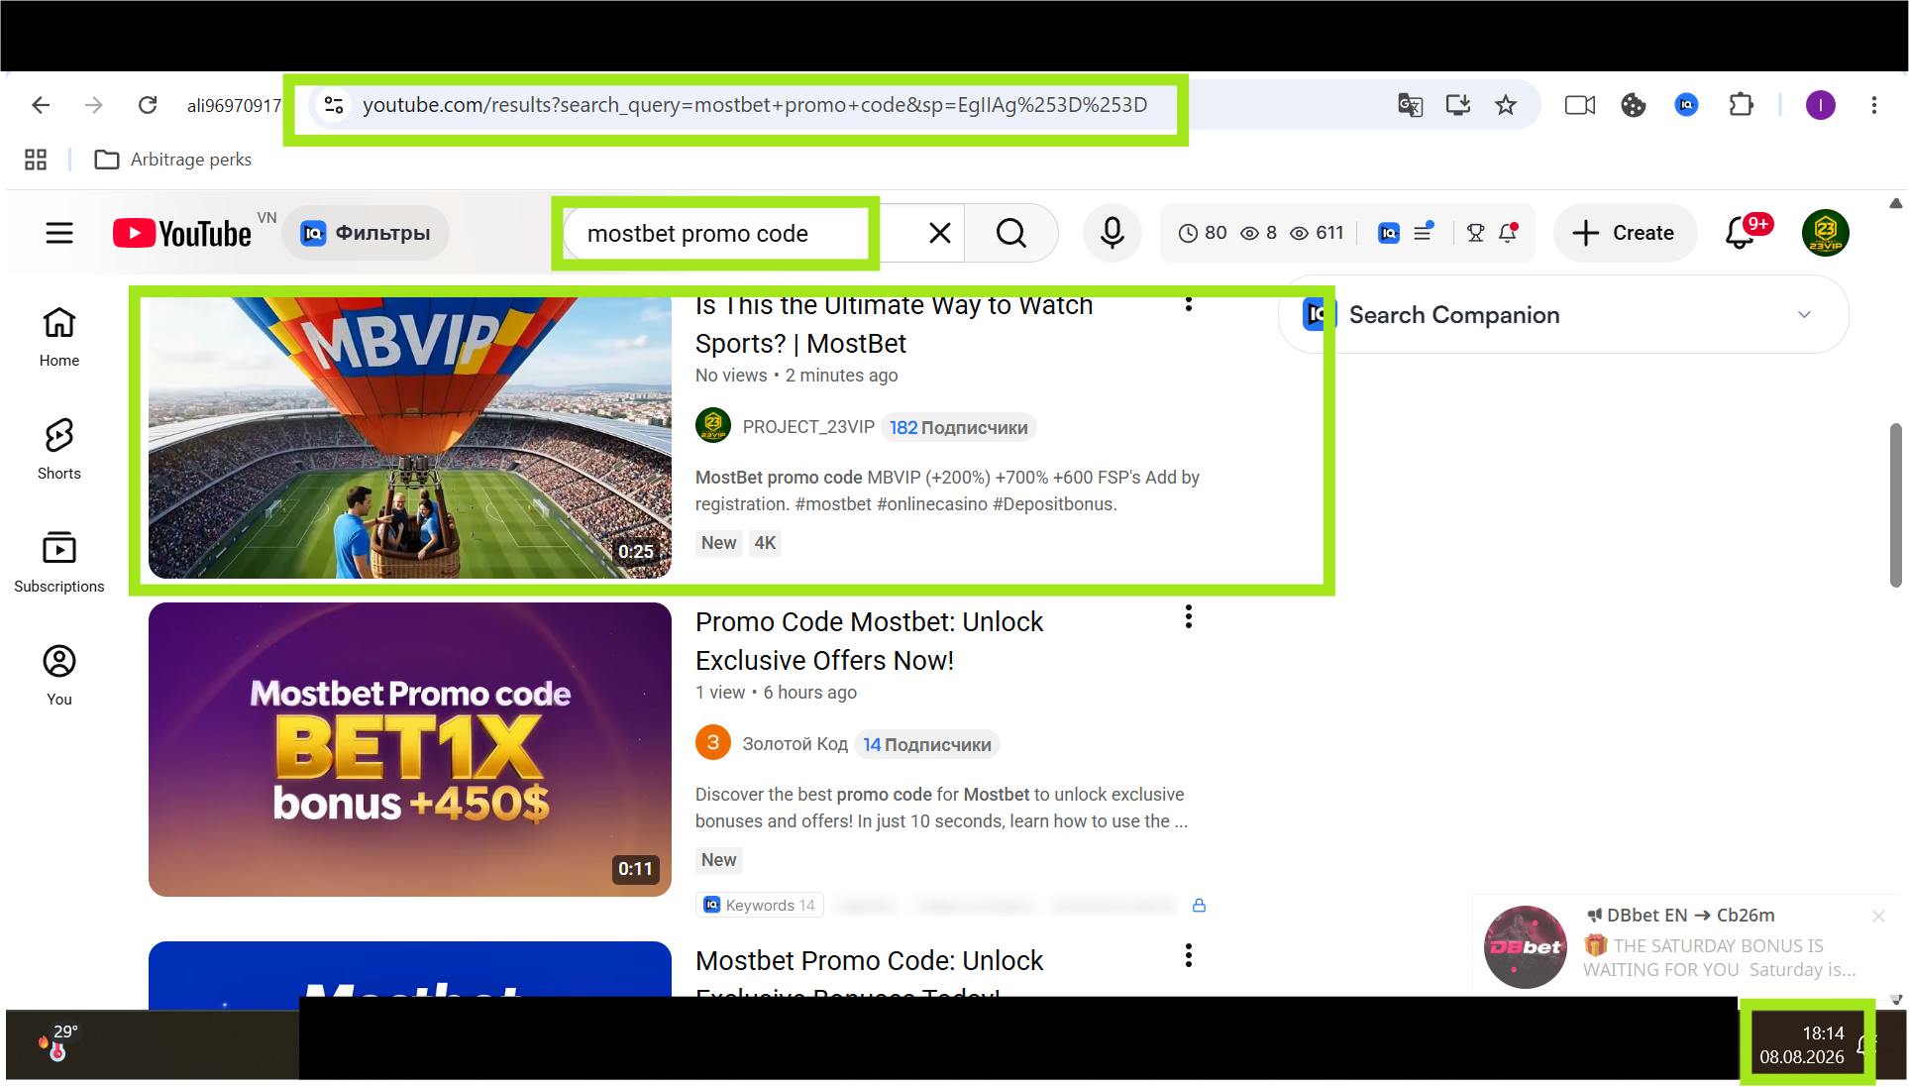Open the browser three-dot menu
The image size is (1909, 1087).
pyautogui.click(x=1874, y=105)
